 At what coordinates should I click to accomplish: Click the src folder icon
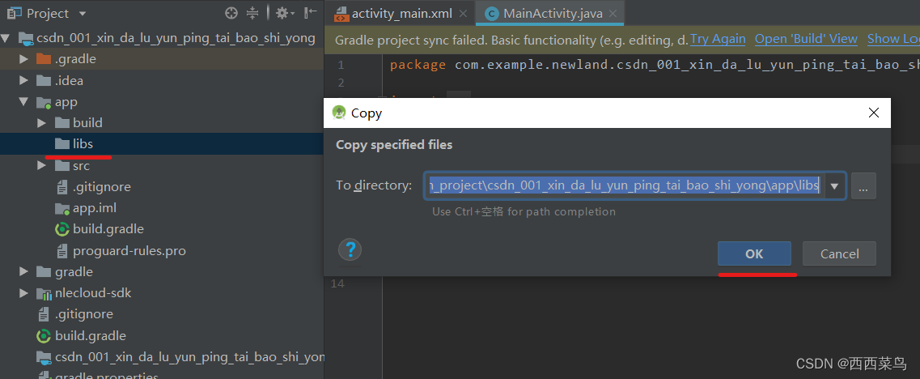pos(61,166)
